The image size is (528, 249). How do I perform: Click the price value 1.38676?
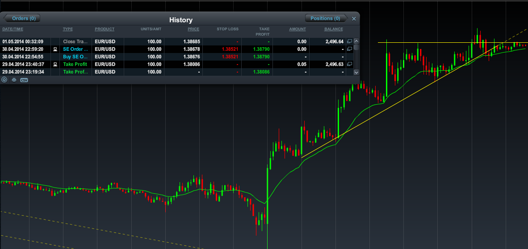[192, 57]
